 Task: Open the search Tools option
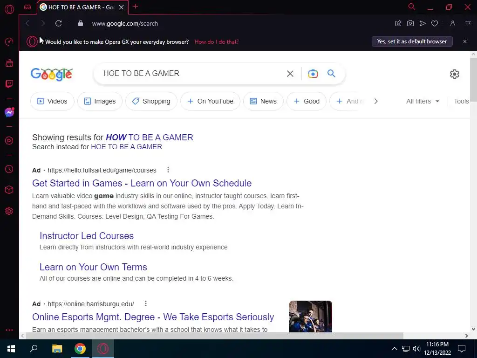coord(461,101)
